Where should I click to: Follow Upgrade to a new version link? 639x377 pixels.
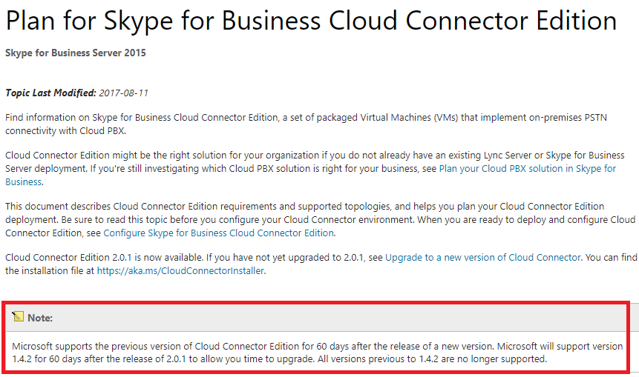point(482,257)
